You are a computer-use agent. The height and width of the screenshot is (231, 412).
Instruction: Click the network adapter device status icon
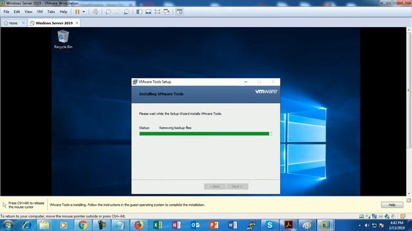coord(374,216)
